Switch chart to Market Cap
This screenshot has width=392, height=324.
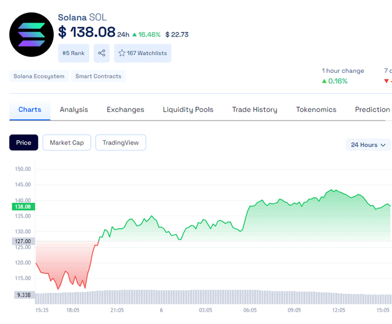[x=67, y=143]
